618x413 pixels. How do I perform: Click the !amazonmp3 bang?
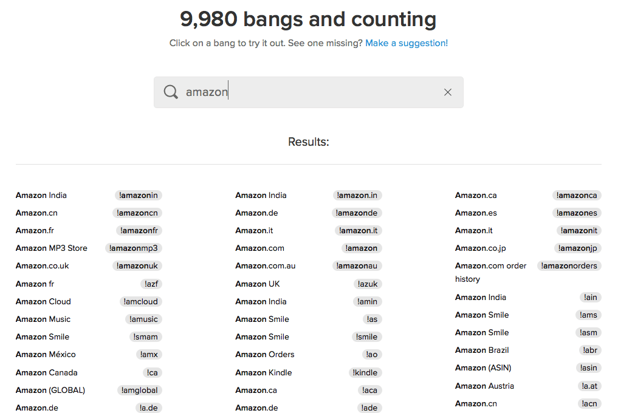coord(134,248)
